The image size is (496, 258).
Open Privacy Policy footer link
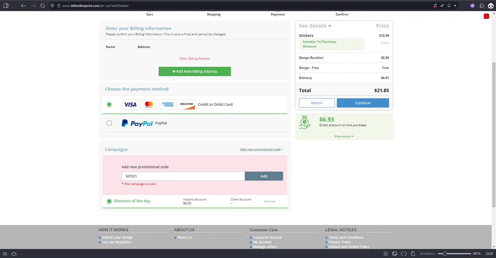(340, 242)
